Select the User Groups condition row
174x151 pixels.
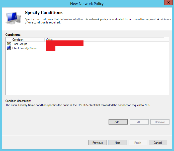(x=20, y=44)
